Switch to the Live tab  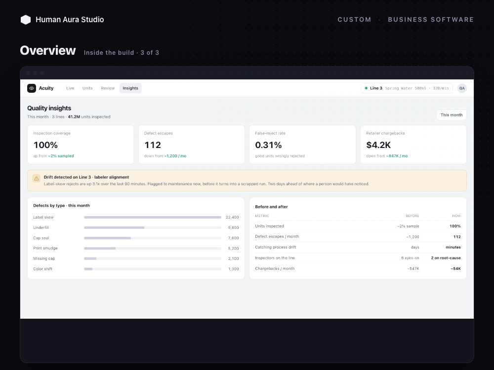coord(70,88)
